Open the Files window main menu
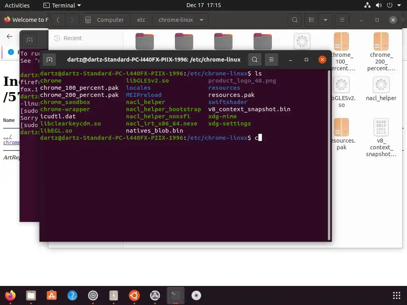This screenshot has height=305, width=407. click(x=342, y=20)
